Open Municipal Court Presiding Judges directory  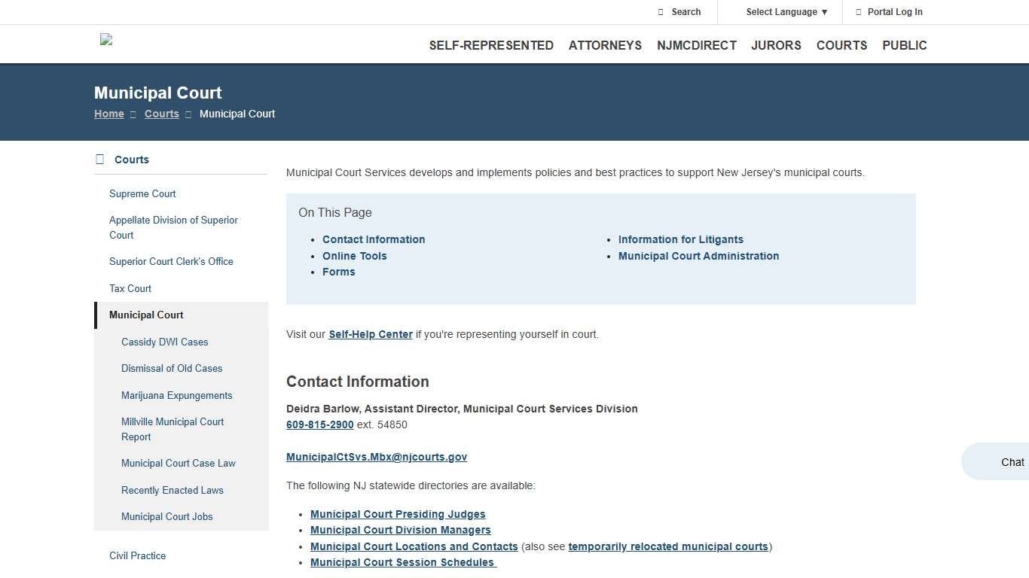pyautogui.click(x=398, y=514)
